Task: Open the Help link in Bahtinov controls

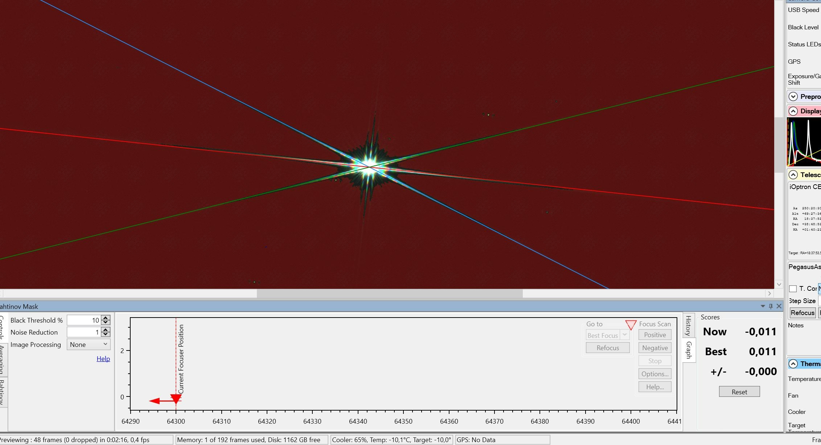Action: [103, 358]
